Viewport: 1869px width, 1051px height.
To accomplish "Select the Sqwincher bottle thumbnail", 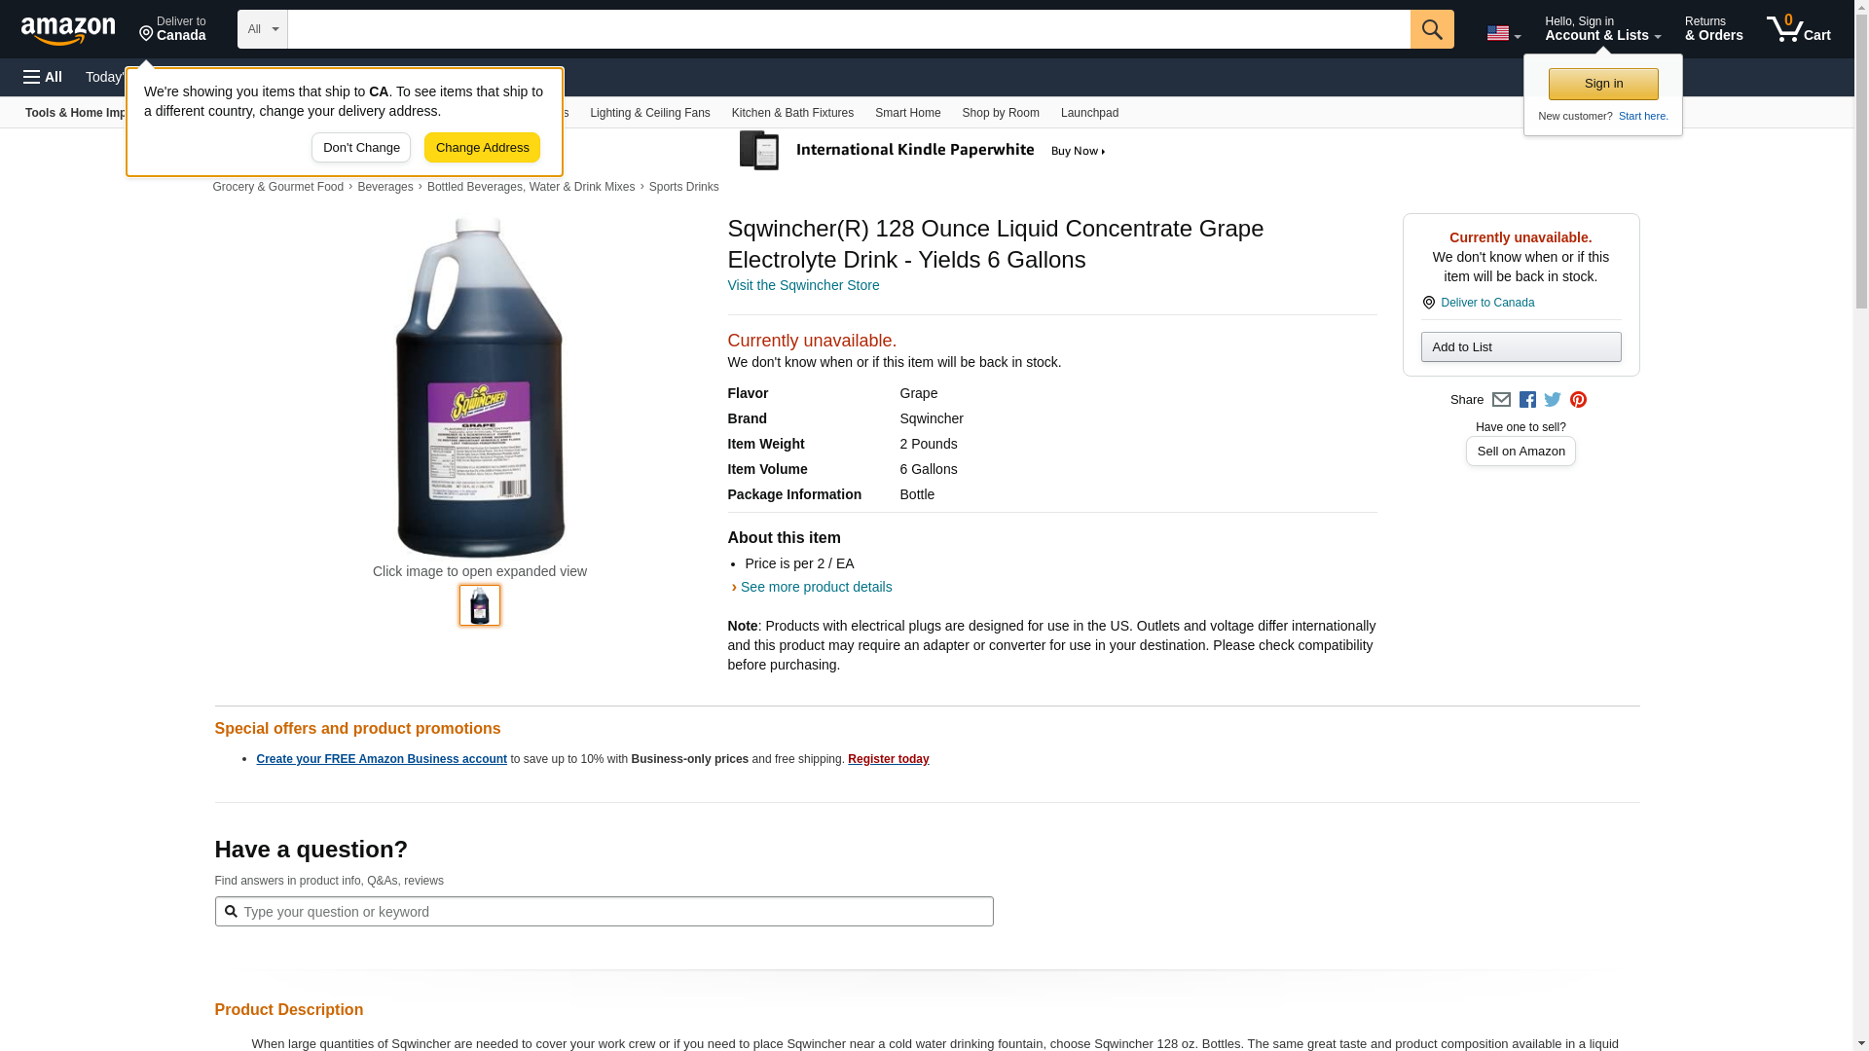I will click(480, 605).
